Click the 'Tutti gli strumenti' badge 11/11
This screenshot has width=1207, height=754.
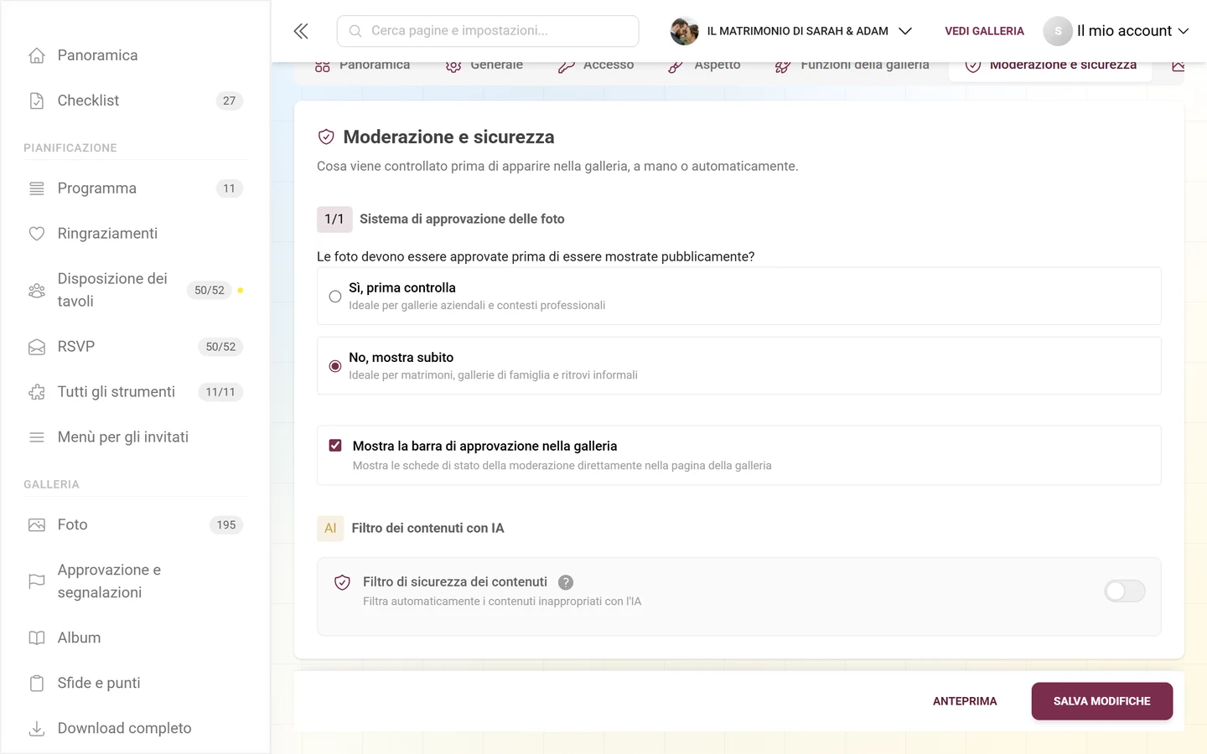[x=220, y=392]
